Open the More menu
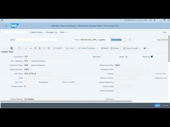 [x=63, y=32]
